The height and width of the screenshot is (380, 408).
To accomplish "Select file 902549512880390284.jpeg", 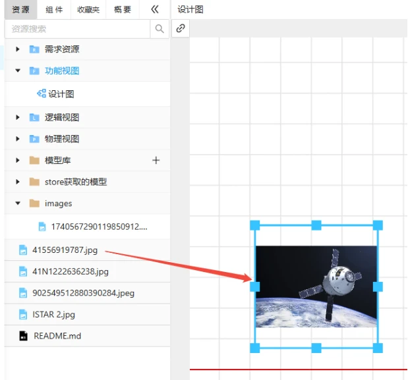I will click(83, 293).
